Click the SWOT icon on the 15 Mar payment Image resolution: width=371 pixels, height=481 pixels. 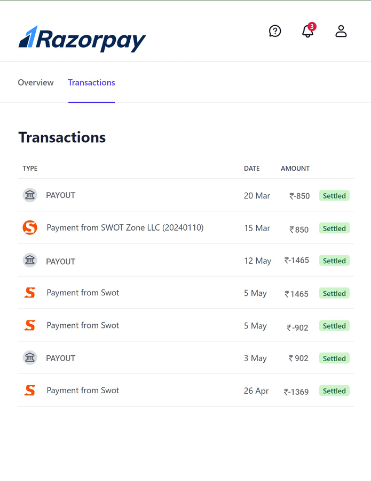click(x=30, y=227)
